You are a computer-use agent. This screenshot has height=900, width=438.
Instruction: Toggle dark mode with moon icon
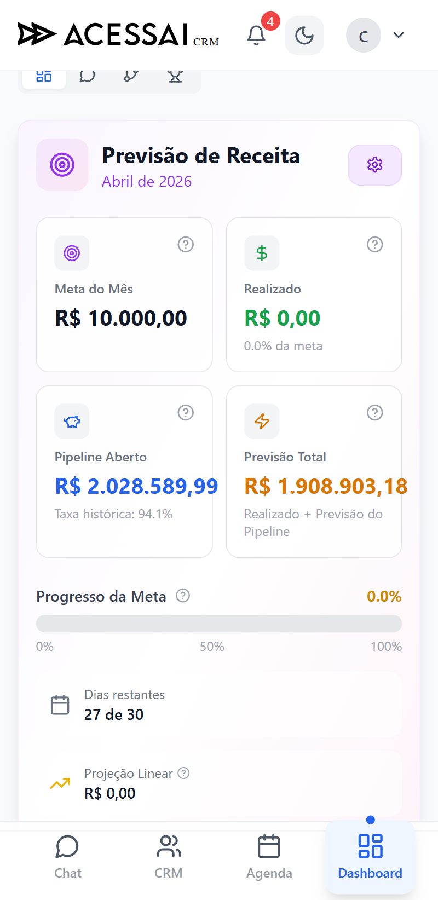304,36
